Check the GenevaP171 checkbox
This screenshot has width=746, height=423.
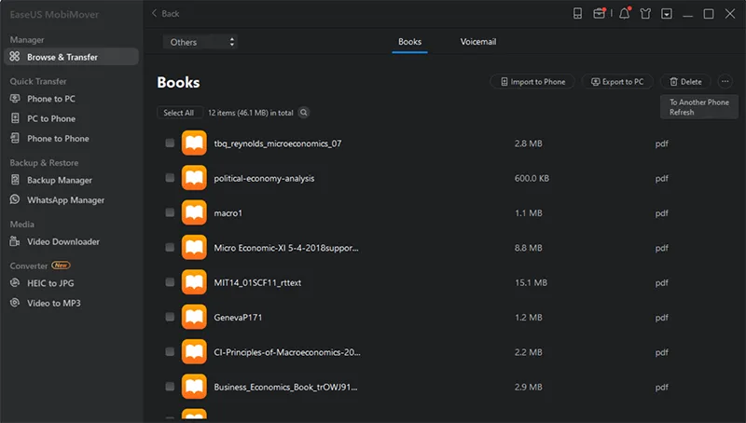point(170,317)
